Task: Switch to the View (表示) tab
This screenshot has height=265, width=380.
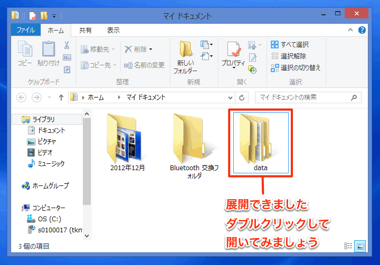Action: pyautogui.click(x=113, y=31)
